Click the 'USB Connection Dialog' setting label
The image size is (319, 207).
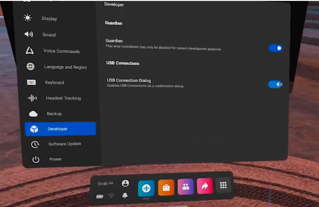(x=129, y=80)
